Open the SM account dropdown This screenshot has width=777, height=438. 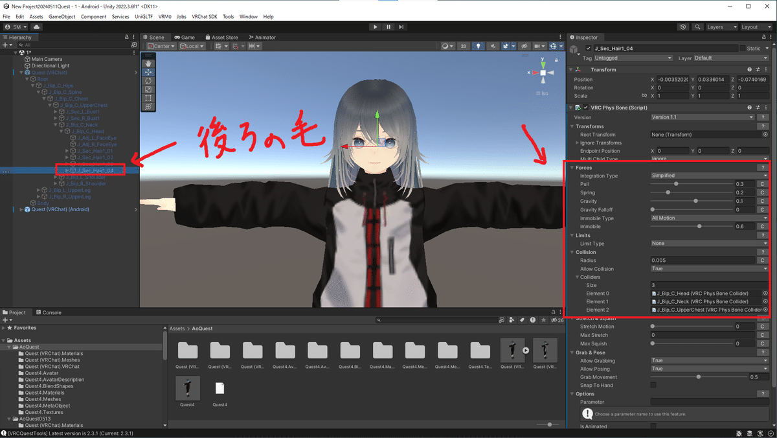[x=16, y=27]
